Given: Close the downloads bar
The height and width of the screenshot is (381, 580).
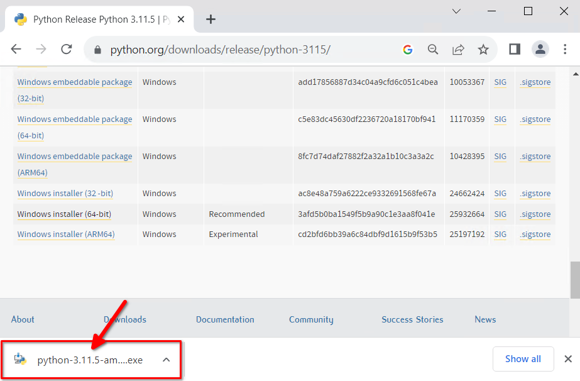Looking at the screenshot, I should click(568, 359).
